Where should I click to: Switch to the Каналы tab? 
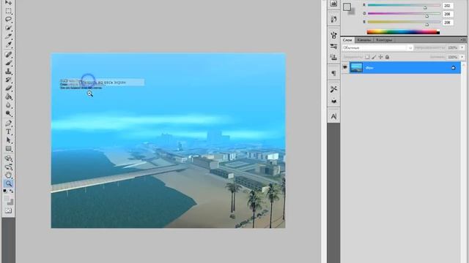[363, 40]
